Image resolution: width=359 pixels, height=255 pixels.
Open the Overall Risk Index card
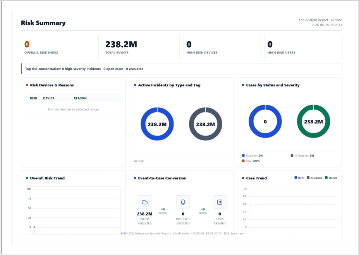(60, 47)
